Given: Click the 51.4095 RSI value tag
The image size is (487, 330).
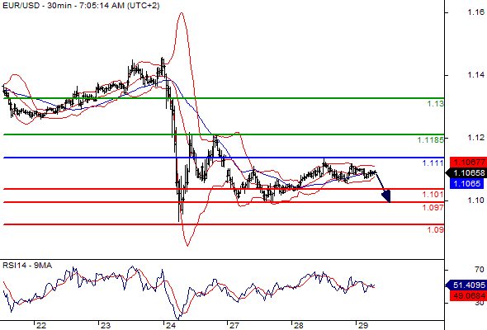Looking at the screenshot, I should [466, 285].
